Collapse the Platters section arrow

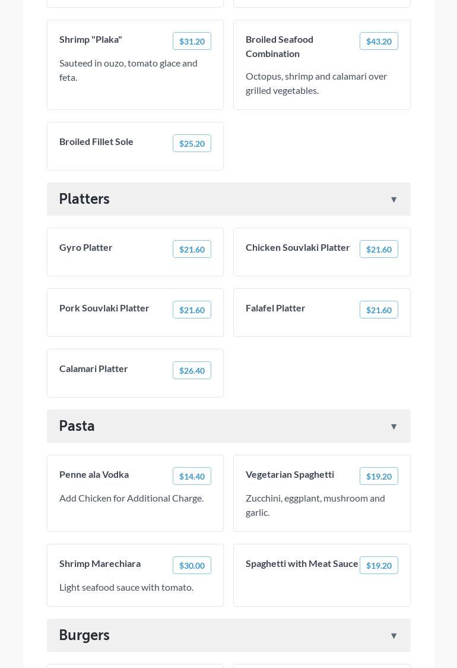coord(393,200)
